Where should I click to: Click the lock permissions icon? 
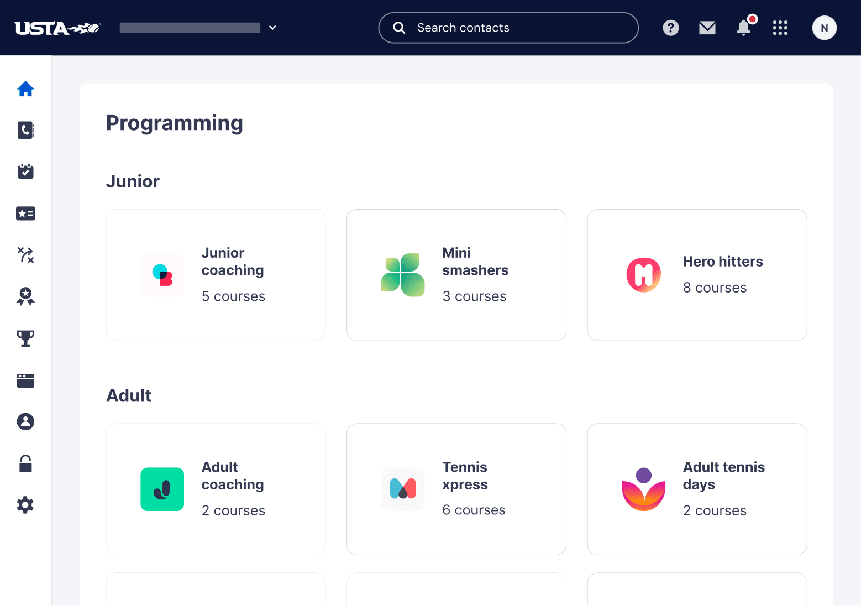[x=25, y=463]
